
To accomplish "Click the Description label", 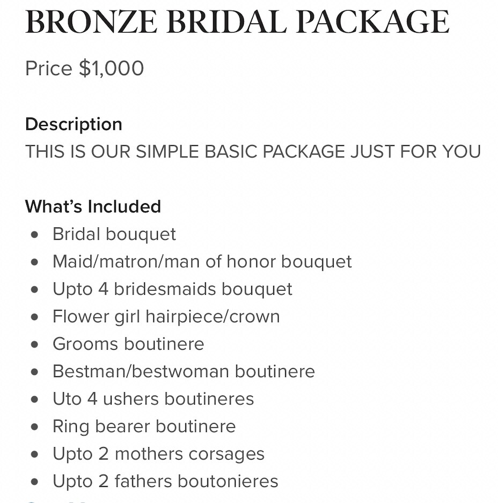I will pyautogui.click(x=74, y=124).
